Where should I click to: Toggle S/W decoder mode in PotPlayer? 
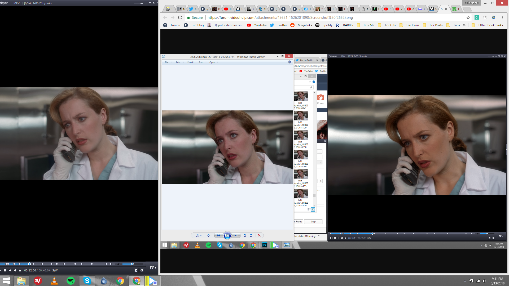[55, 270]
